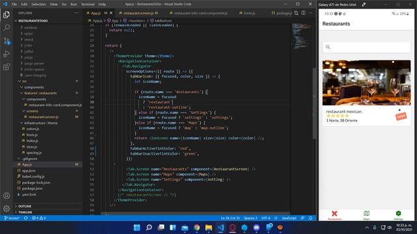Open Mail app from the taskbar
The height and width of the screenshot is (234, 417).
pos(185,227)
